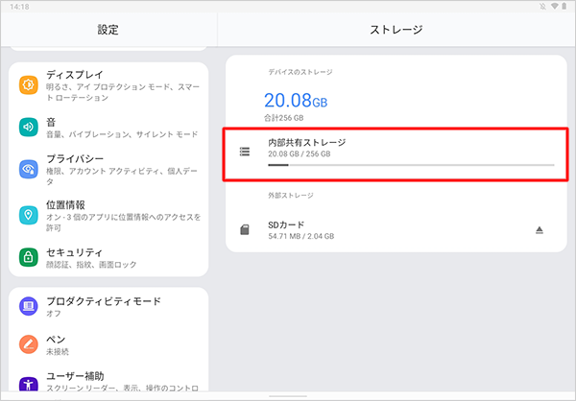Tap the 20.08 GB / 256 GB text
576x401 pixels.
pyautogui.click(x=300, y=153)
